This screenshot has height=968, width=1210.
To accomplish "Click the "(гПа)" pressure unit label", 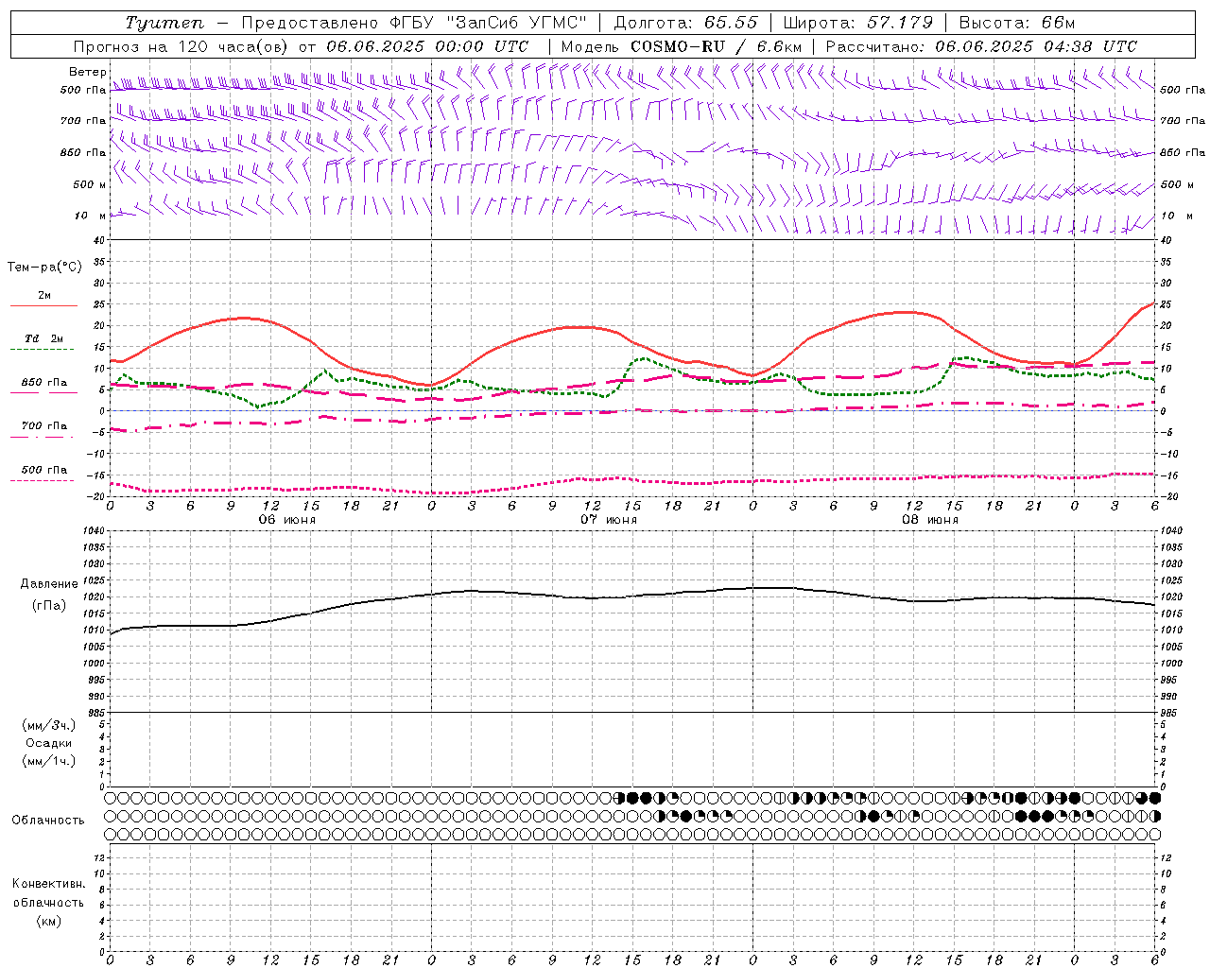I will click(x=48, y=606).
